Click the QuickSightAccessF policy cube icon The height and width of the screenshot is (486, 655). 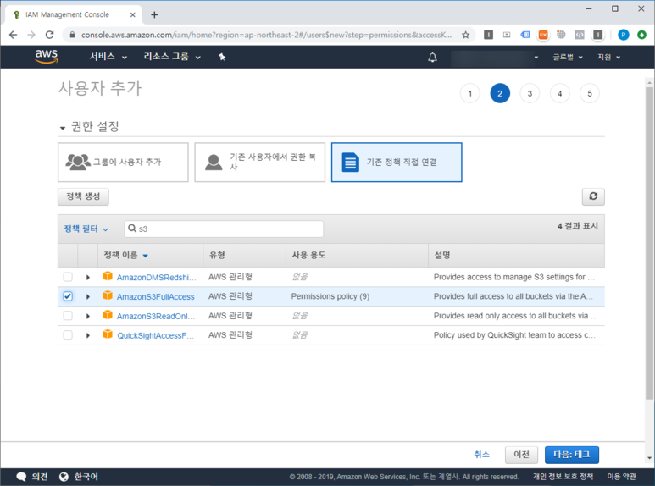[108, 334]
